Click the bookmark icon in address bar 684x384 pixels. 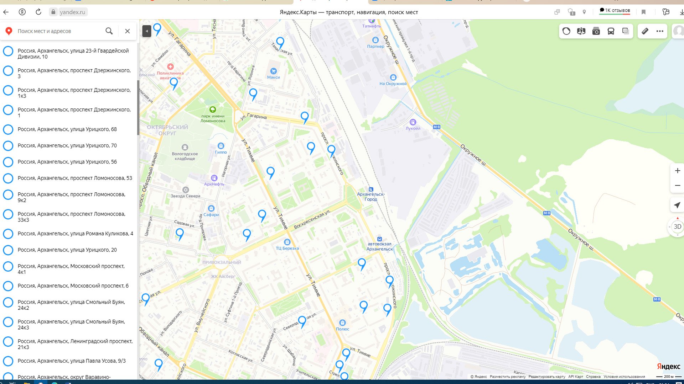643,12
